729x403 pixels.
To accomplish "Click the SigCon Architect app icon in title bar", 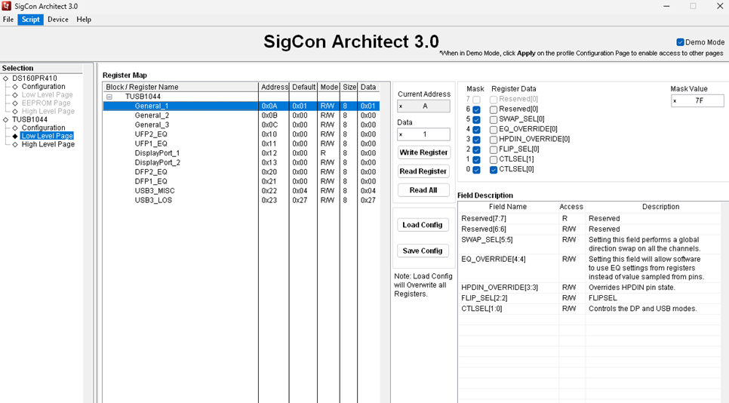I will (7, 6).
